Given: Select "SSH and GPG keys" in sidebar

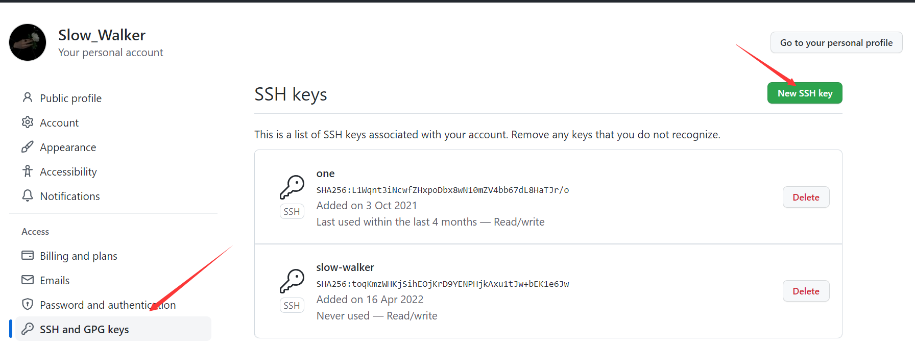Looking at the screenshot, I should pyautogui.click(x=84, y=329).
